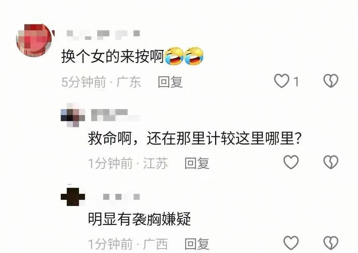Select comment text 换个女的来按啊

coord(113,57)
